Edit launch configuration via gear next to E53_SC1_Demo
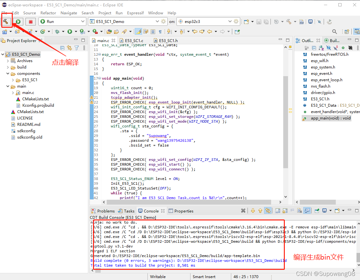Image resolution: width=360 pixels, height=280 pixels. (x=163, y=22)
